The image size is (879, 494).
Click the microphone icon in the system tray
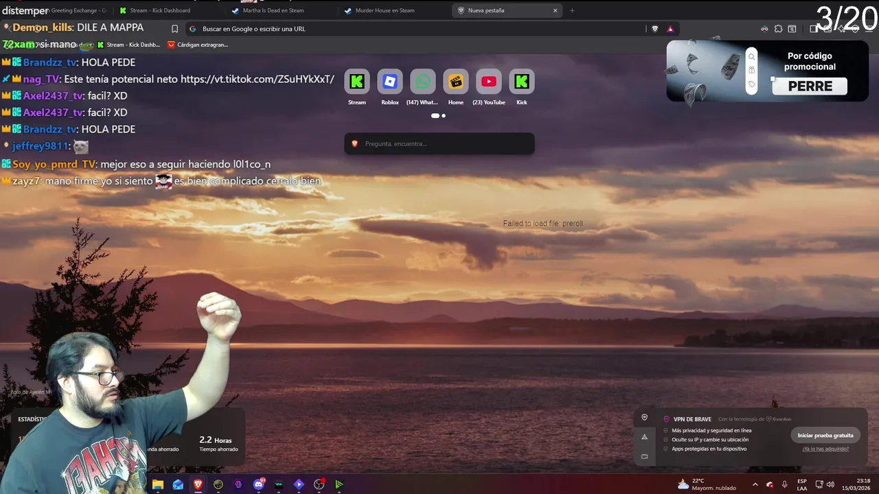785,484
